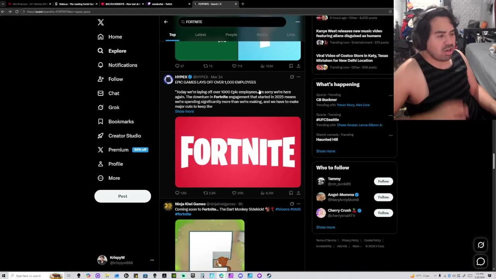The height and width of the screenshot is (279, 496).
Task: Open Terms of Service footer link
Action: point(326,241)
